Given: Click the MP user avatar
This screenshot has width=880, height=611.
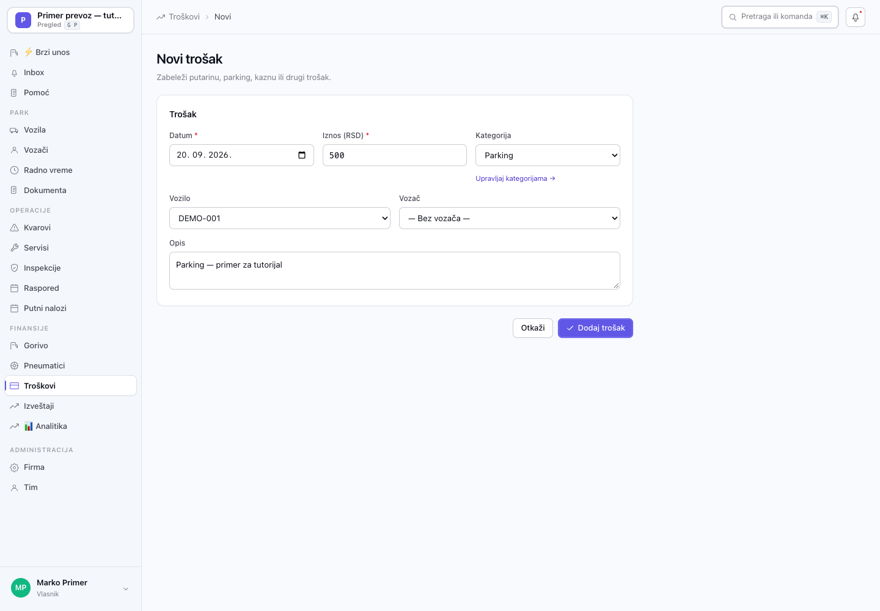Looking at the screenshot, I should click(21, 588).
